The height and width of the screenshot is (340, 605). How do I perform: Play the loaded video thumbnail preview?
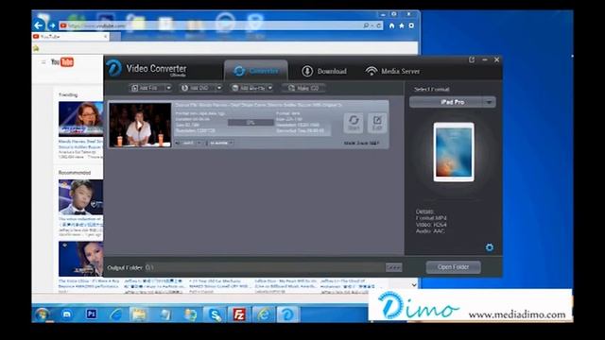(x=140, y=125)
